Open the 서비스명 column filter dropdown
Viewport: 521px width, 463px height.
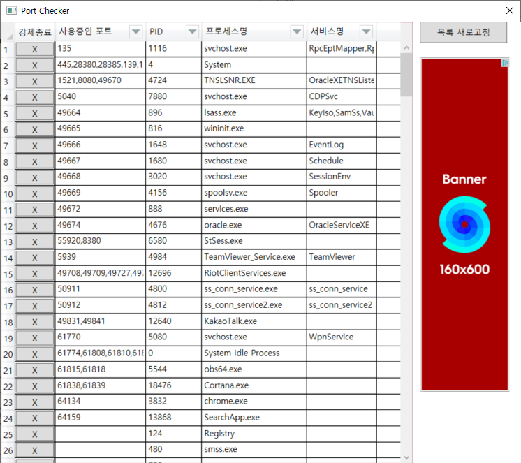tap(366, 32)
